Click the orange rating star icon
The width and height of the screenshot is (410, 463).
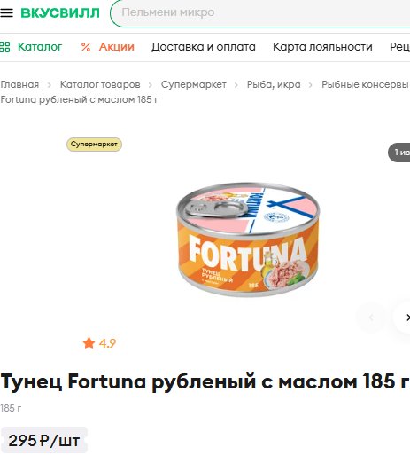89,343
